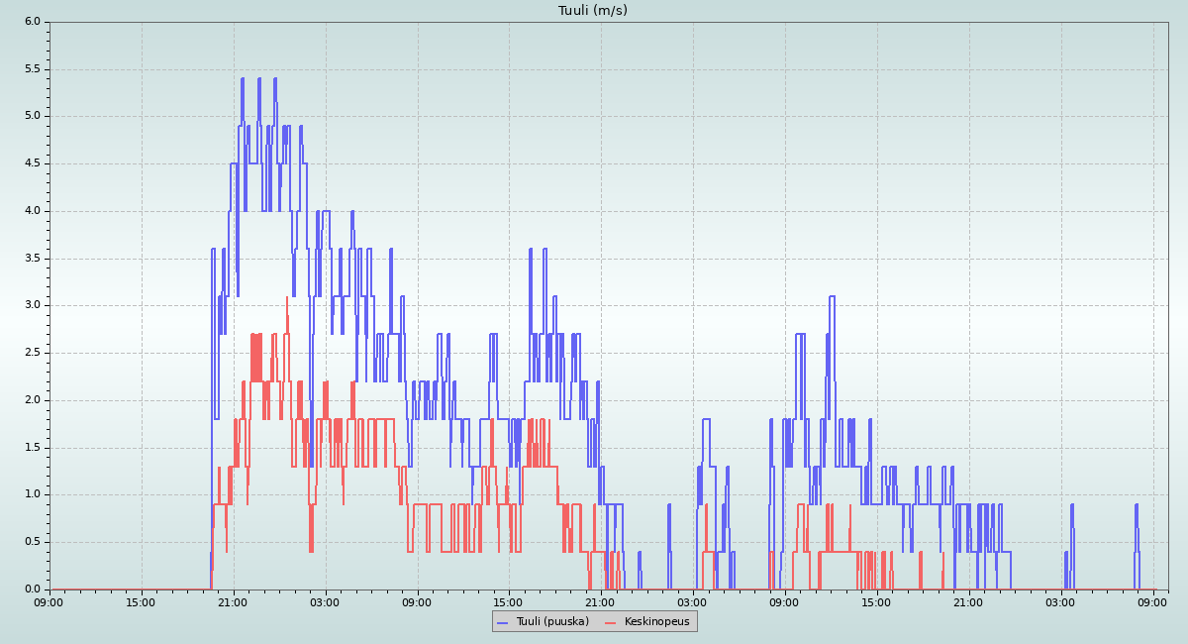Click the 2.0 label on the y-axis
The image size is (1188, 644).
32,400
